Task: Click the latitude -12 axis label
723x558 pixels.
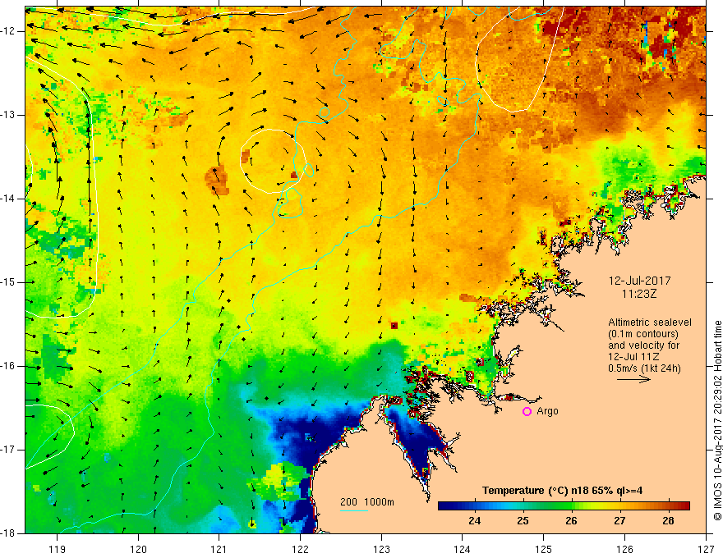Action: (9, 31)
